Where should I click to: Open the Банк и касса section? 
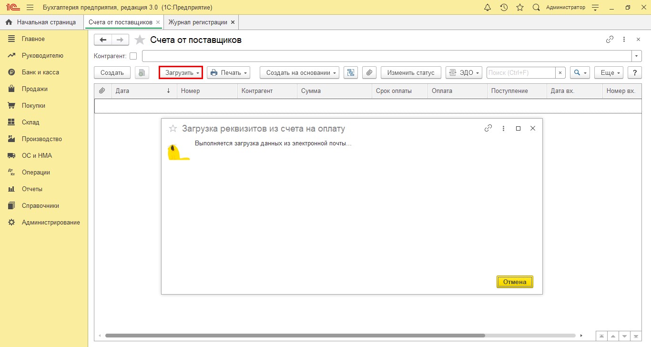point(41,72)
